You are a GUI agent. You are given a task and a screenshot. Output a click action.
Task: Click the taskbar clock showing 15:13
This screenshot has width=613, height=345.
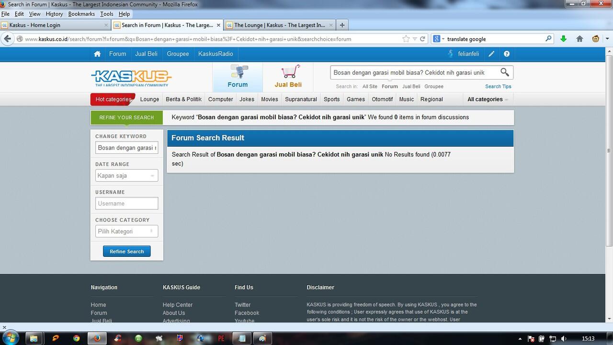point(588,339)
